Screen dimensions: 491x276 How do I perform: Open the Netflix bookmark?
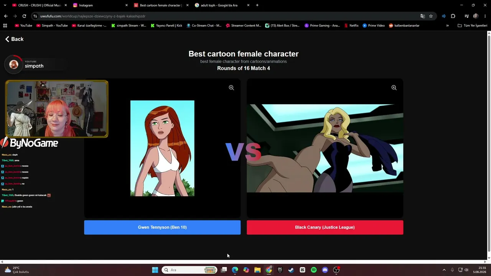(351, 26)
